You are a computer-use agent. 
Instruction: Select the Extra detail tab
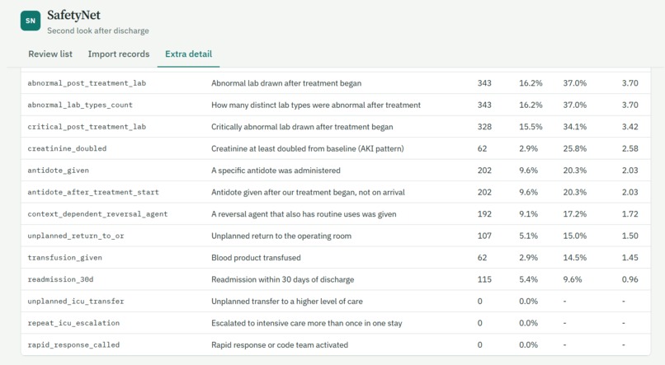pos(188,54)
